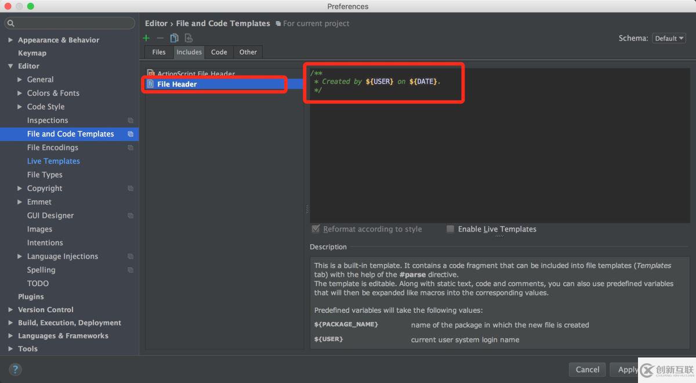The image size is (696, 383).
Task: Open File Types settings
Action: pyautogui.click(x=45, y=175)
